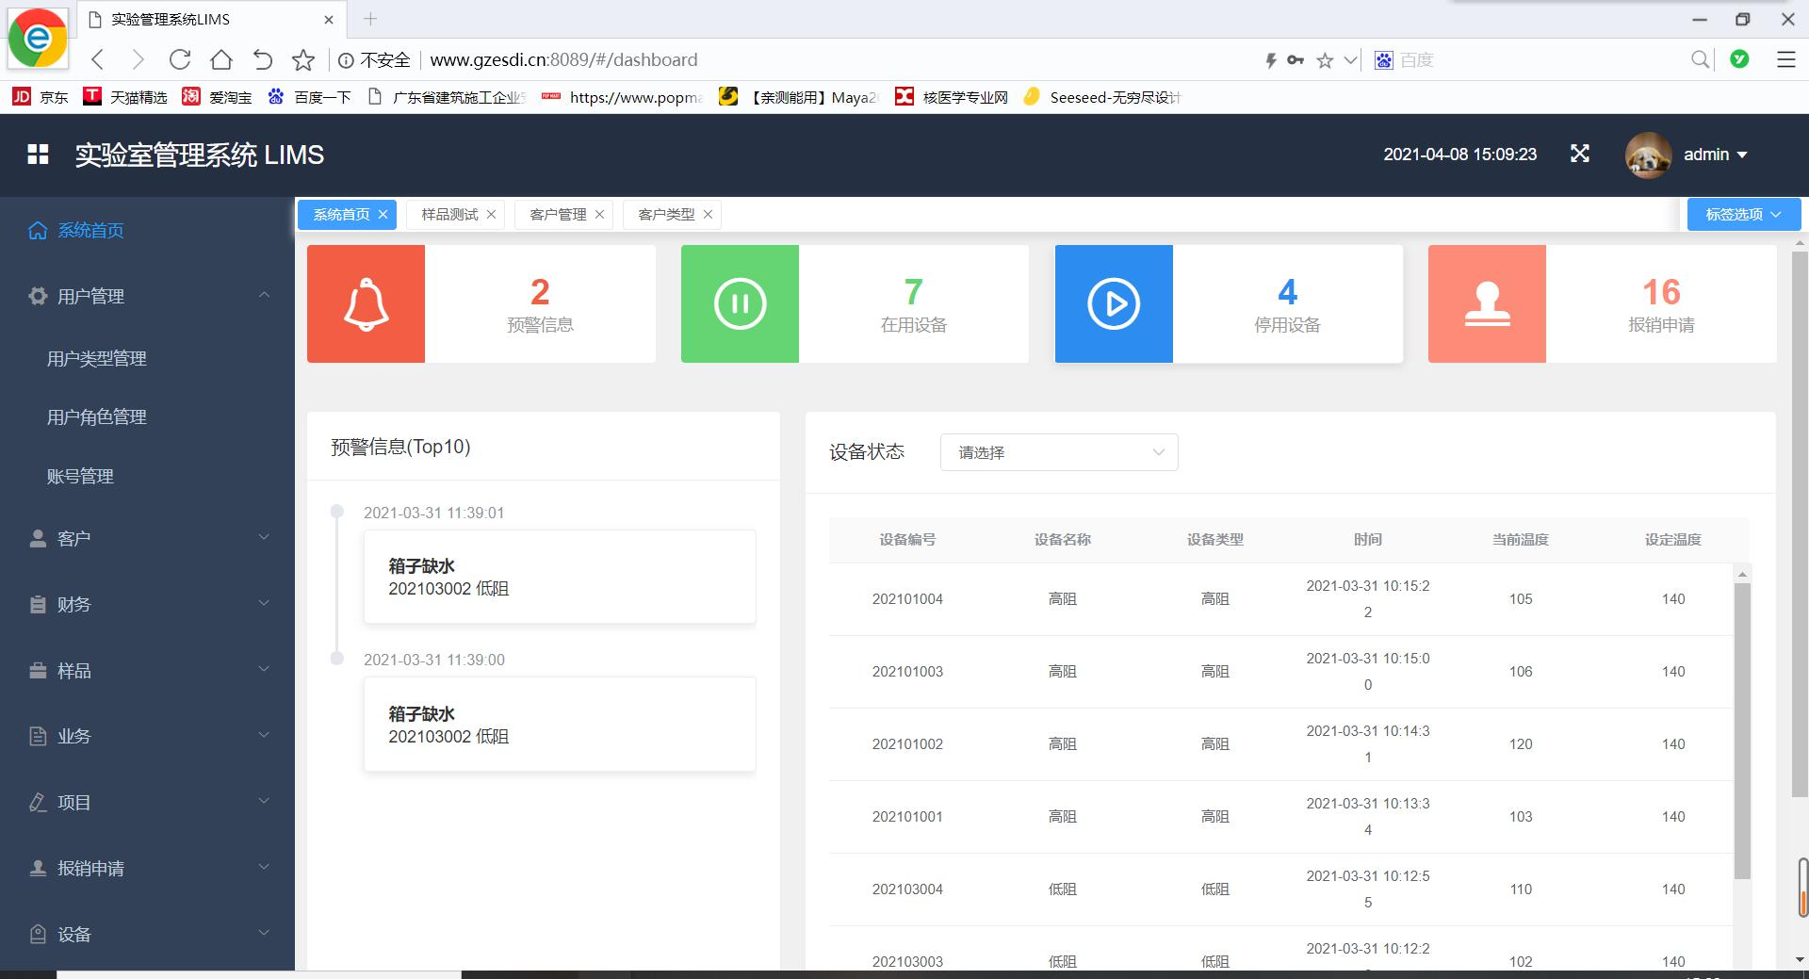Click the green pause icon for in-use devices
The height and width of the screenshot is (979, 1809).
[740, 303]
